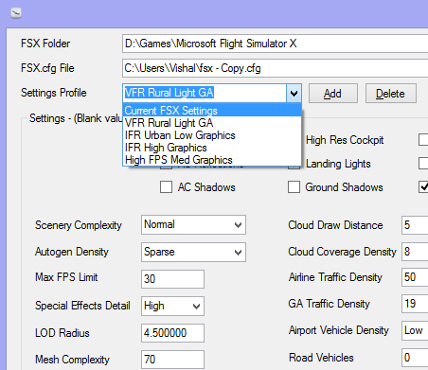
Task: Select Current FSX Settings from profile list
Action: coord(212,111)
